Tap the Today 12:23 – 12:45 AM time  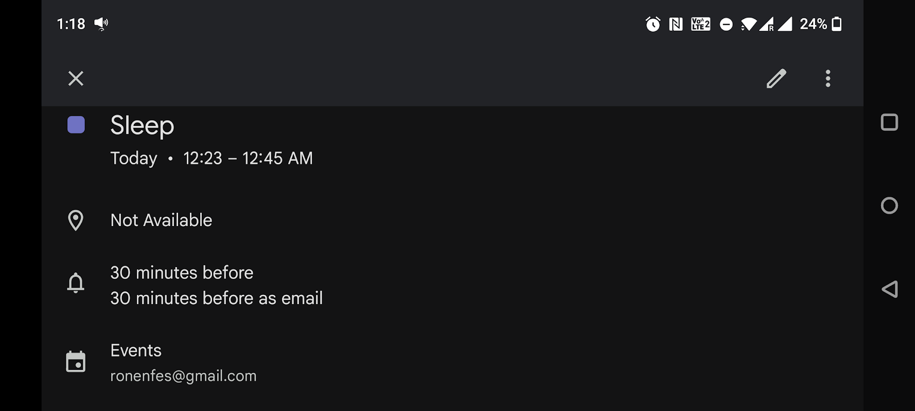pyautogui.click(x=212, y=158)
